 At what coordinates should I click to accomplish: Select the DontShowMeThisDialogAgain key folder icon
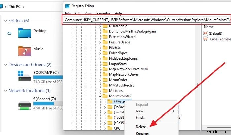[105, 31]
